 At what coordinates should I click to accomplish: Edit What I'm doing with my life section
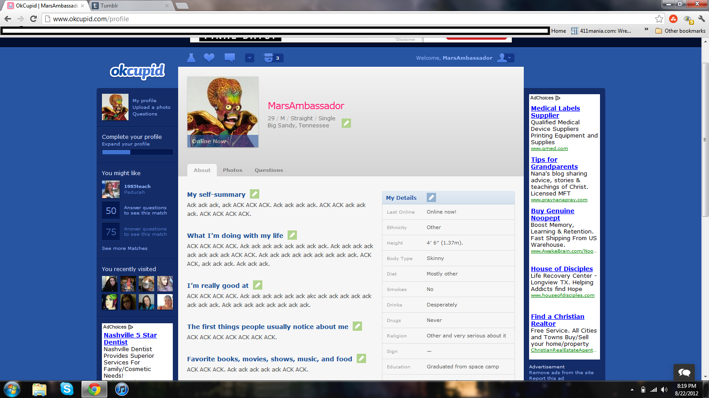click(x=292, y=235)
